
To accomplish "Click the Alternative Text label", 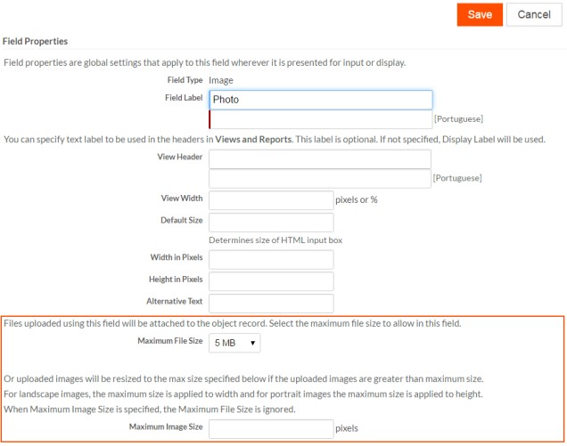I will (x=175, y=302).
